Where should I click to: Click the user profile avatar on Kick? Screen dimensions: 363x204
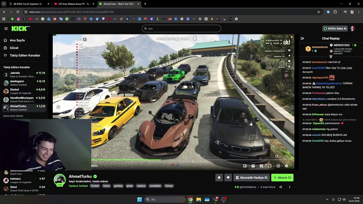tap(353, 29)
